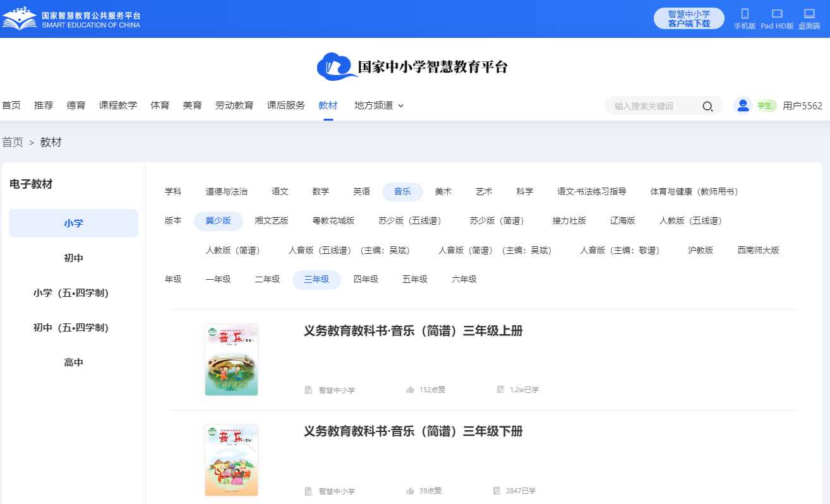
Task: Choose the 英语 subject filter
Action: coord(361,191)
